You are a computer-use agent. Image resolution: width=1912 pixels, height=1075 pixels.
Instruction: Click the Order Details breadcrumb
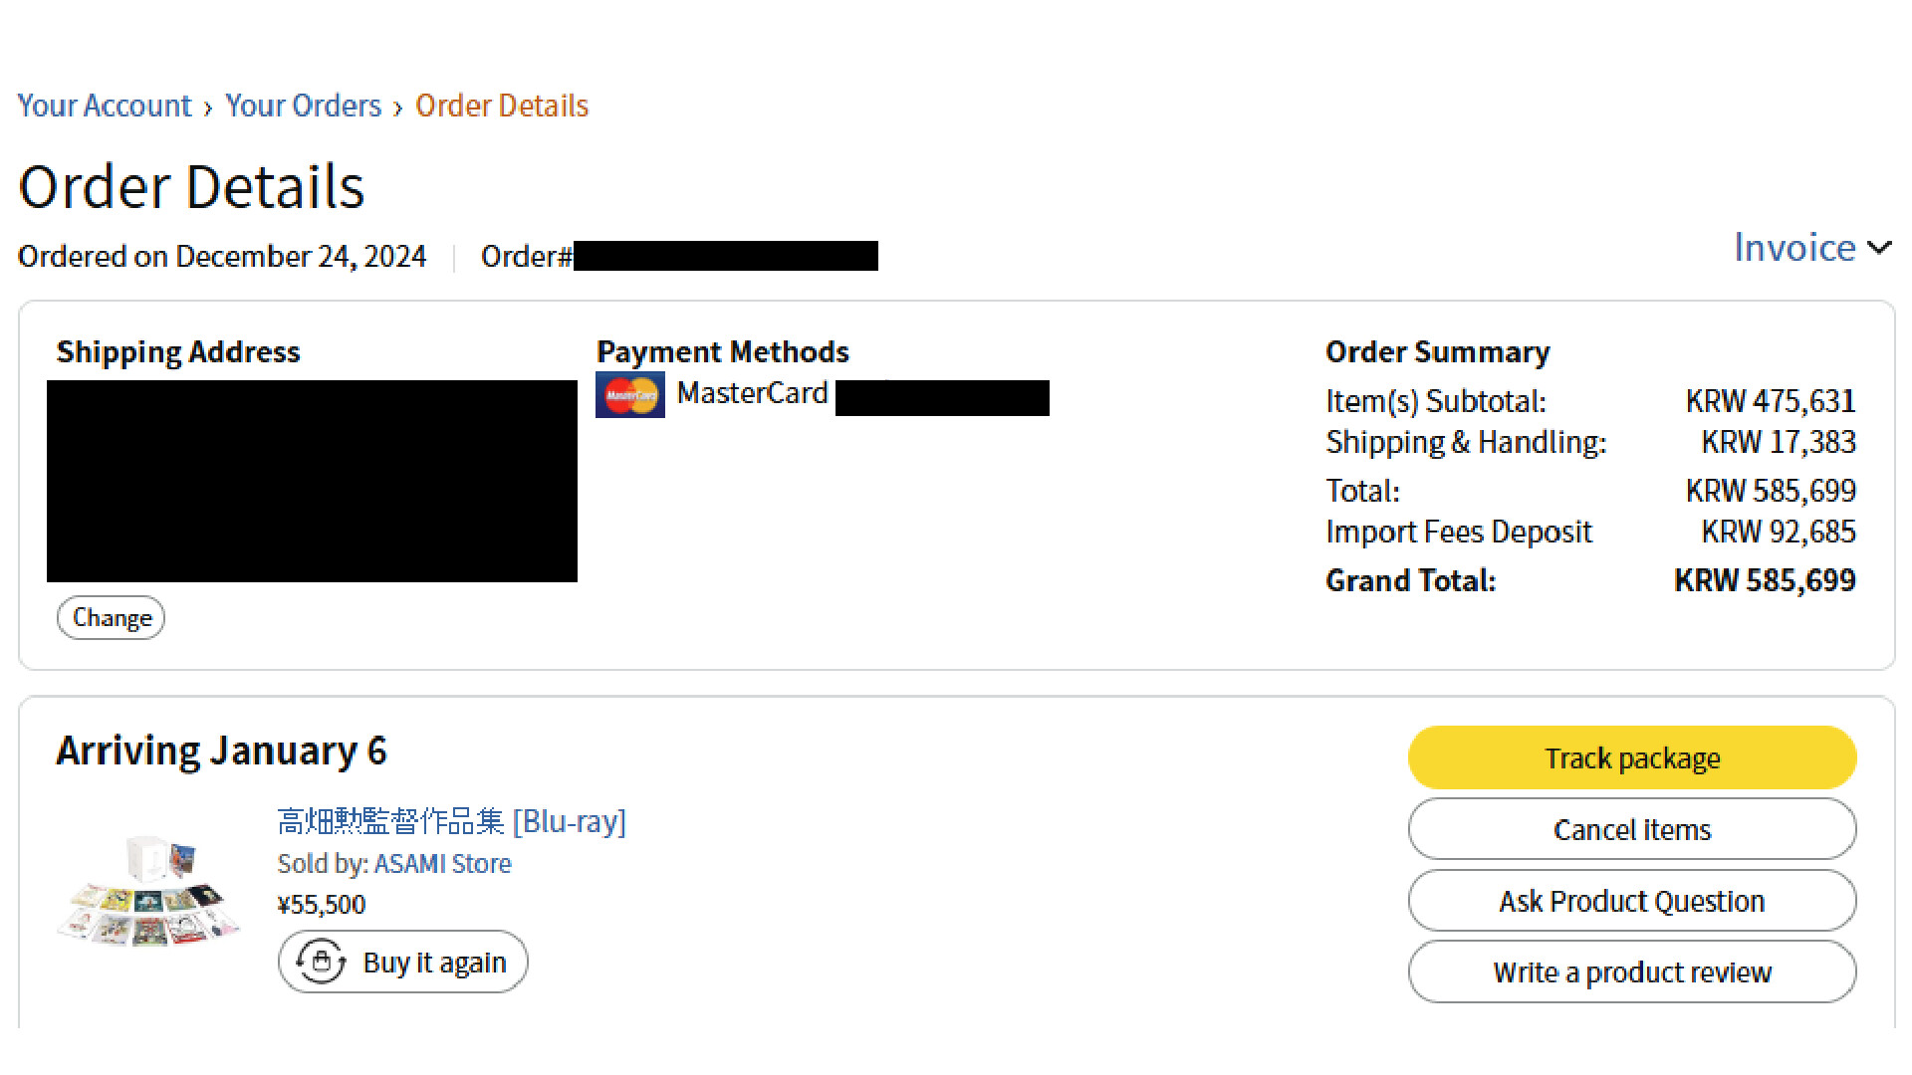tap(501, 106)
